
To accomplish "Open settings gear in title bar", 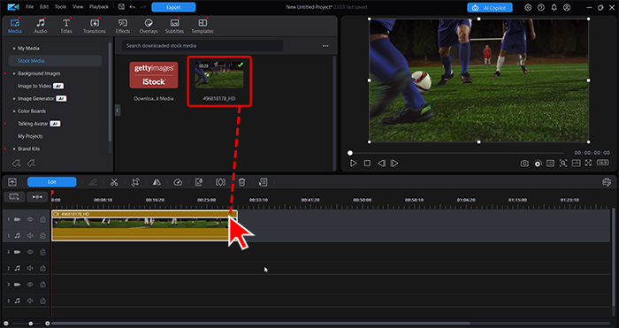I will tap(528, 7).
